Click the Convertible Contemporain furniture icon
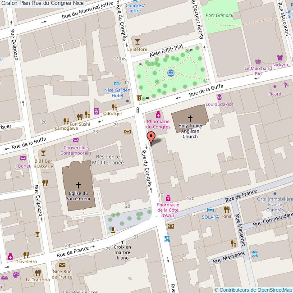 pos(75,140)
